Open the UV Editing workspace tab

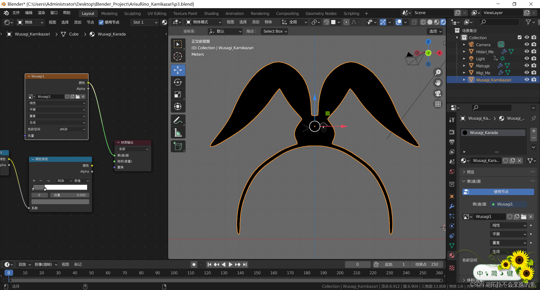coord(157,14)
